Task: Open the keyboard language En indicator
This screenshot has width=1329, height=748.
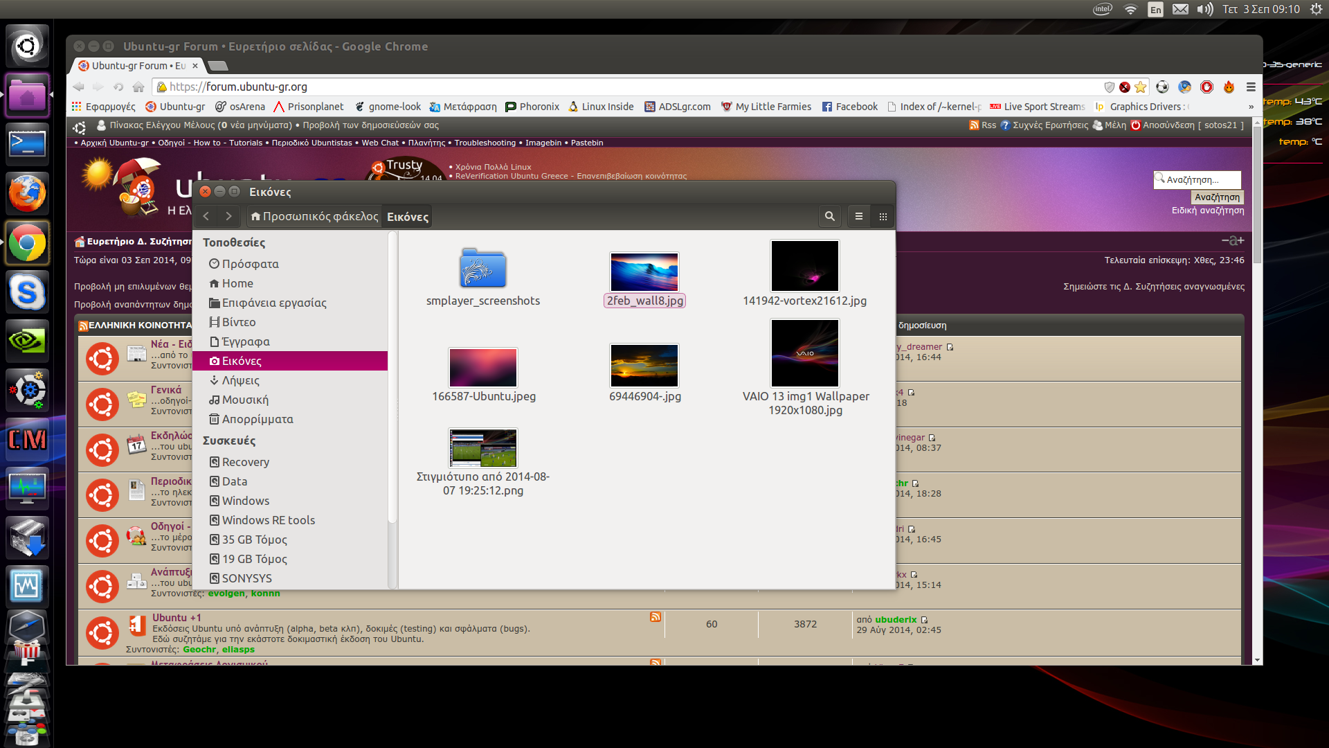Action: pyautogui.click(x=1155, y=9)
